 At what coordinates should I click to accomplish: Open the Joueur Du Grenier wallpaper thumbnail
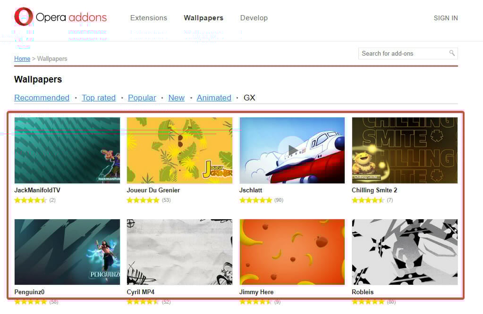tap(179, 150)
